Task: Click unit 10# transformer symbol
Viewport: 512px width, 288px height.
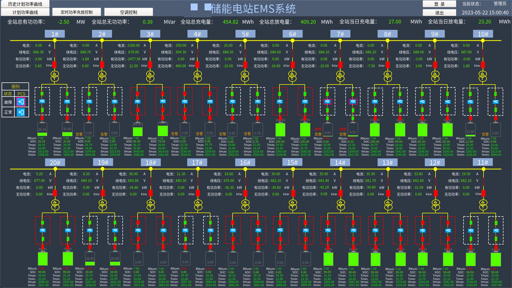Action: point(483,76)
